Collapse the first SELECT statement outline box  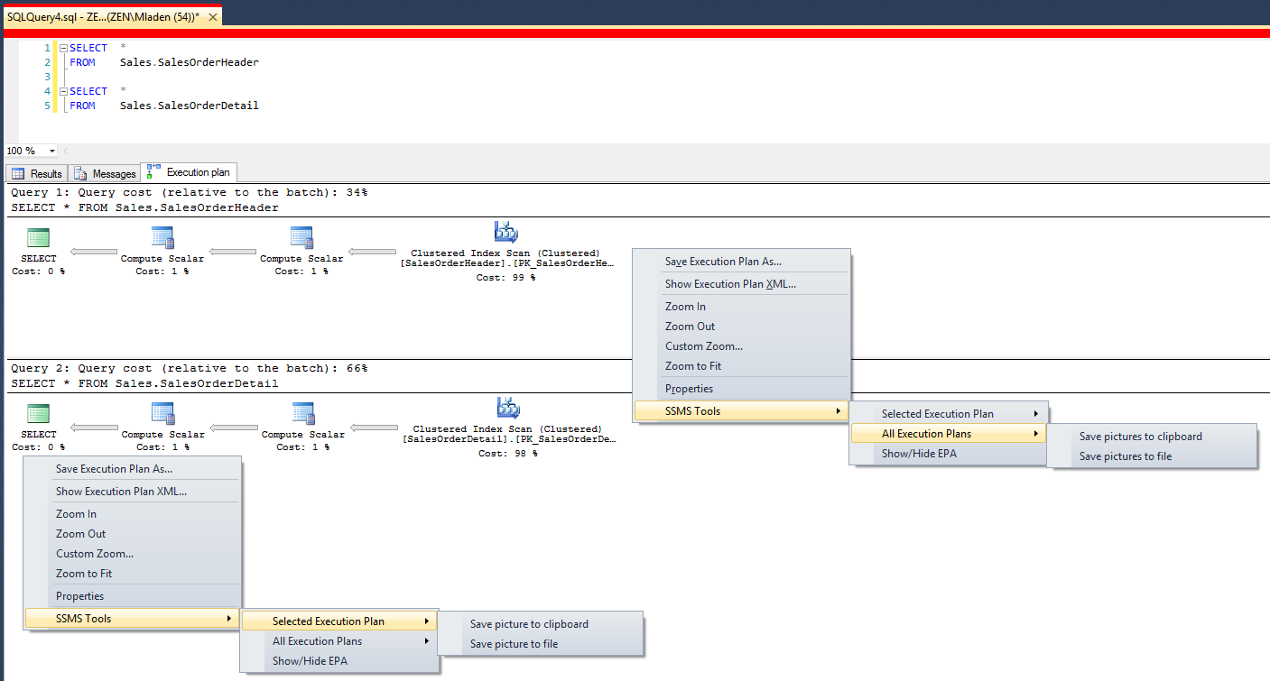(x=63, y=48)
